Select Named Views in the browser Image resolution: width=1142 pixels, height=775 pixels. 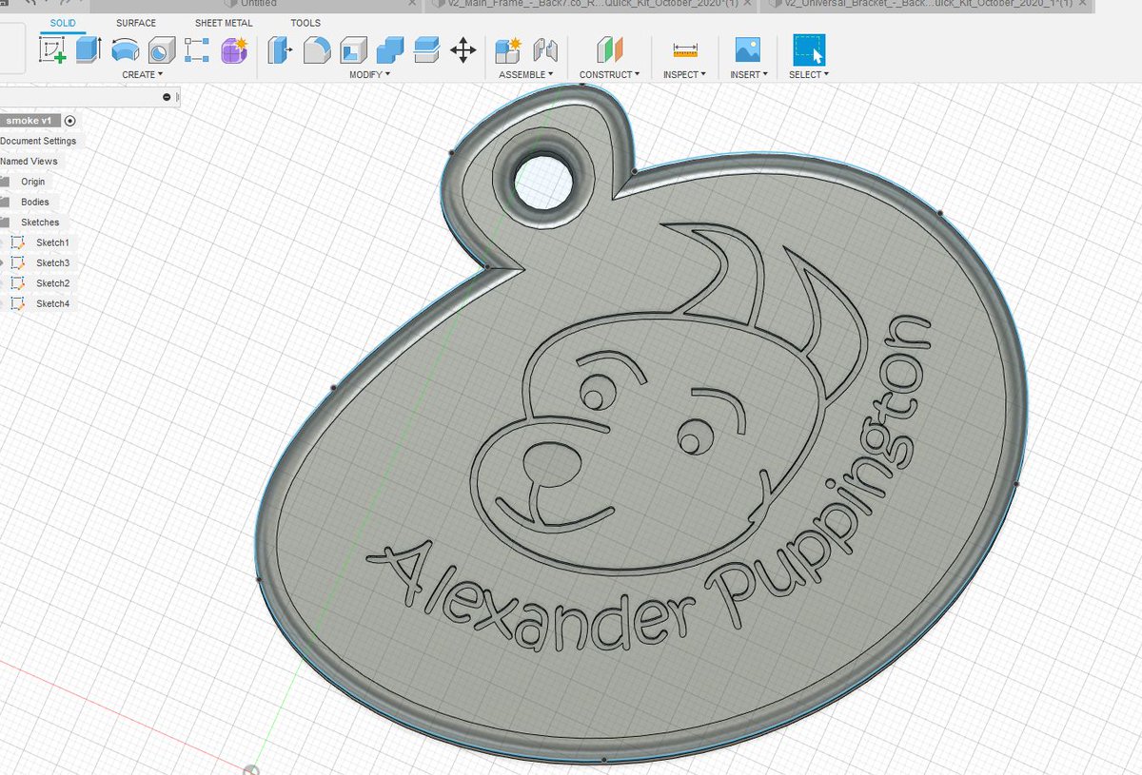click(30, 162)
